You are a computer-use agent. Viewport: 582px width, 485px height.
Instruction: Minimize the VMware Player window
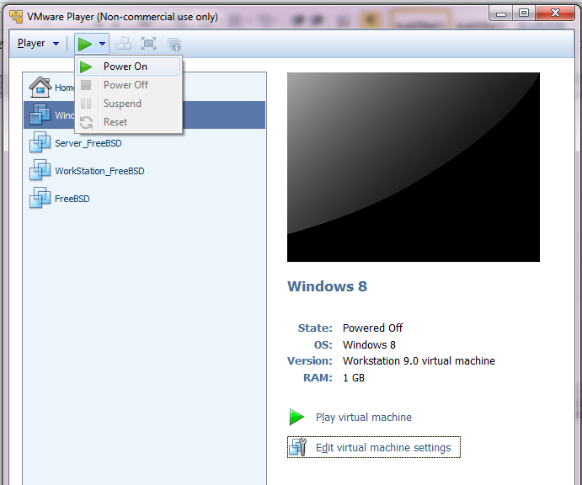[x=501, y=13]
